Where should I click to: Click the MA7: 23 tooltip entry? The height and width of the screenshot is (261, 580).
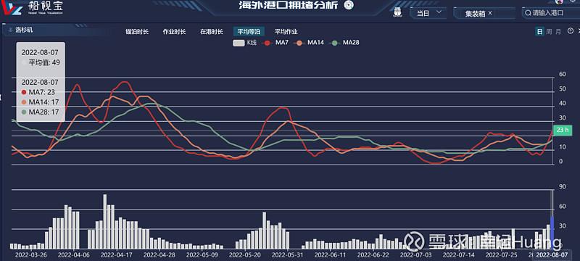click(x=38, y=92)
